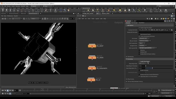The height and width of the screenshot is (99, 176).
Task: Expand the EXR Metadata section
Action: [127, 57]
